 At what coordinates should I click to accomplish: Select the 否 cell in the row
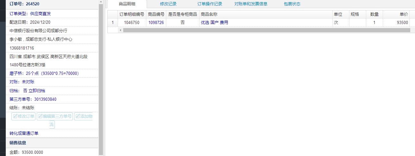coord(182,22)
